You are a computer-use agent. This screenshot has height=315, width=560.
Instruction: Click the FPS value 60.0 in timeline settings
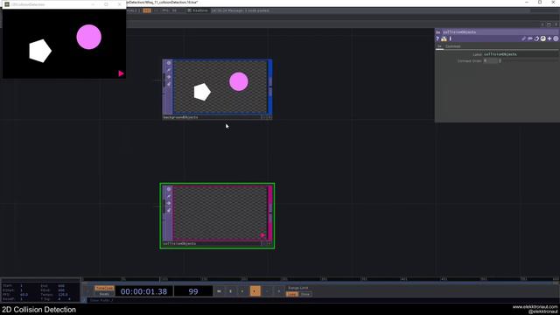point(24,295)
